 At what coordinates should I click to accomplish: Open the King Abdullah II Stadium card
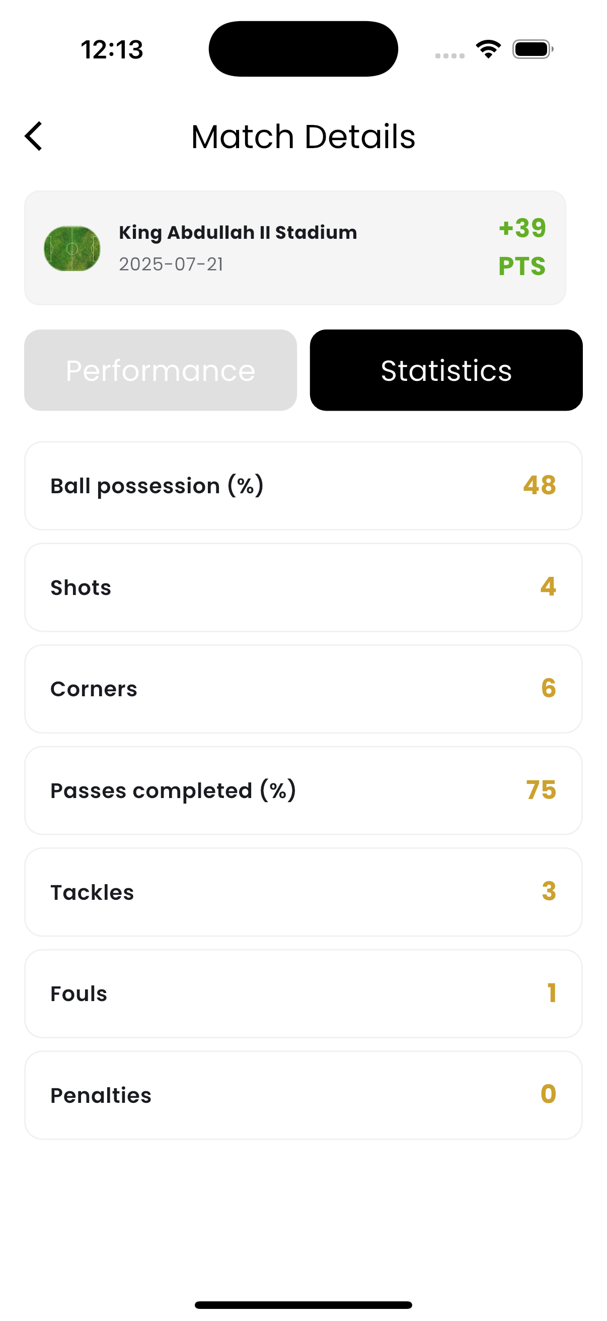[x=295, y=248]
